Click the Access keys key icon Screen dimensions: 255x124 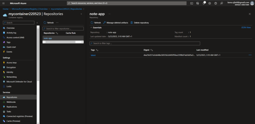4,63
